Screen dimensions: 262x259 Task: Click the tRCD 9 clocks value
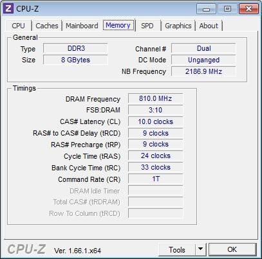155,133
